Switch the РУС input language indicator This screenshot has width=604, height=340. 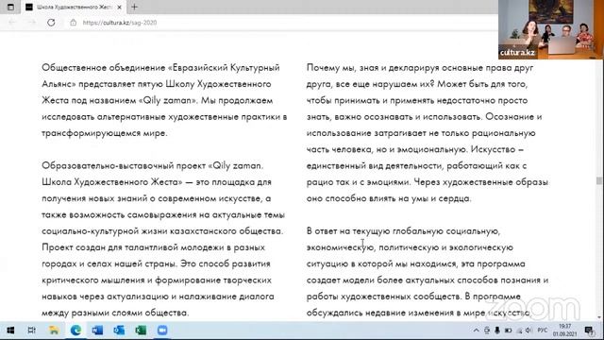pos(543,331)
